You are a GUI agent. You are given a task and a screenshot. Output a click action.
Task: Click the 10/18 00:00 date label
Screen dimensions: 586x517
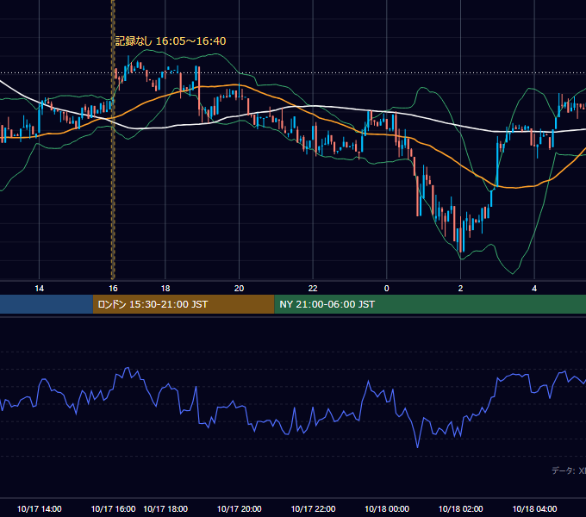point(387,508)
